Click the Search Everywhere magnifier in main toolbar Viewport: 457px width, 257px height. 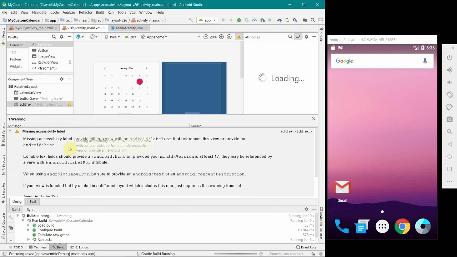pos(313,20)
